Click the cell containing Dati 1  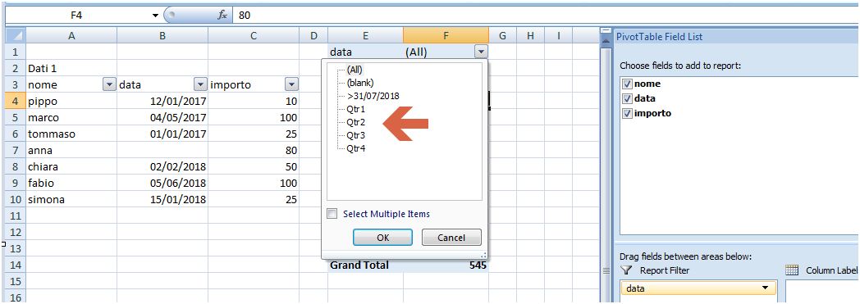[71, 69]
